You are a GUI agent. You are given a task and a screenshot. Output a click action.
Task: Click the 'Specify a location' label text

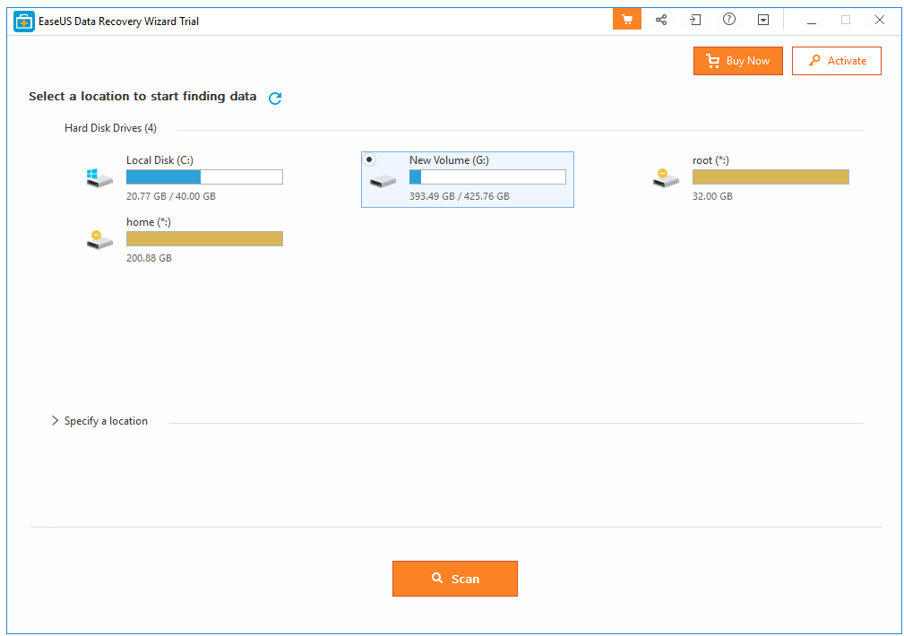pyautogui.click(x=106, y=421)
